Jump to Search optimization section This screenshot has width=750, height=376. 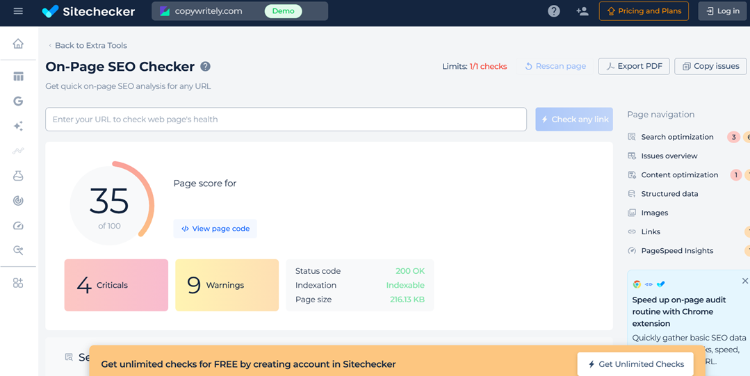(x=677, y=137)
